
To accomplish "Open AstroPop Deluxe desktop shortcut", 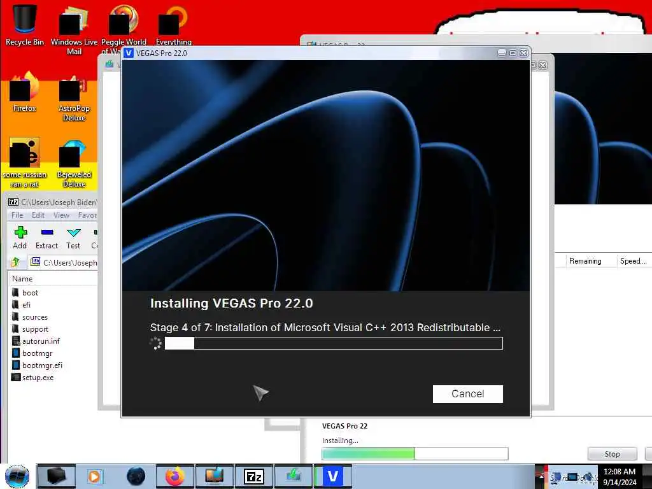I will (74, 99).
